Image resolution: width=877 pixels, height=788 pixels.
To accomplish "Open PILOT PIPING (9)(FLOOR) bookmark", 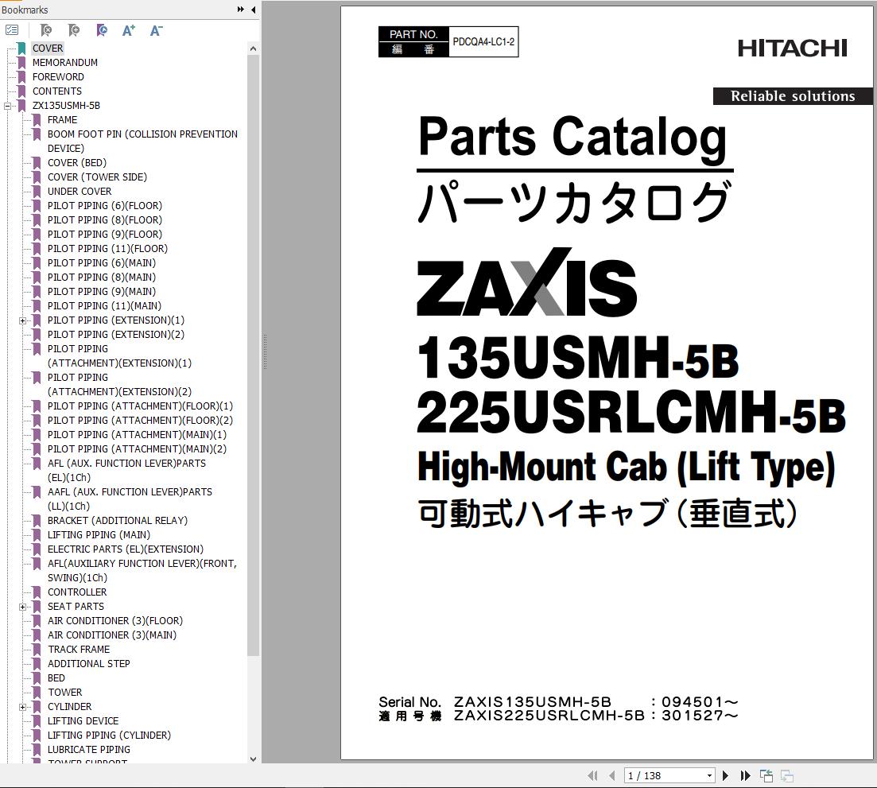I will coord(105,235).
